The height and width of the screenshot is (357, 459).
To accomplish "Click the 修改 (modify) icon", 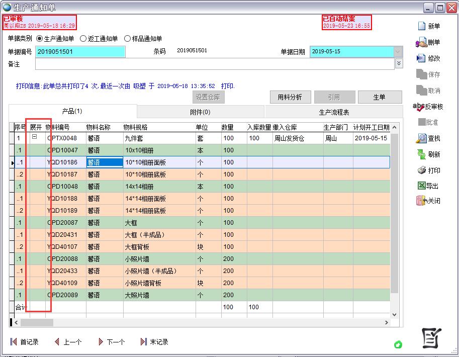I will [421, 58].
